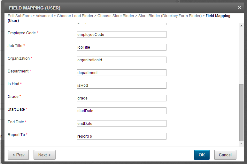Screen dimensions: 247x164
Task: Click the Grade text field
Action: [x=121, y=98]
